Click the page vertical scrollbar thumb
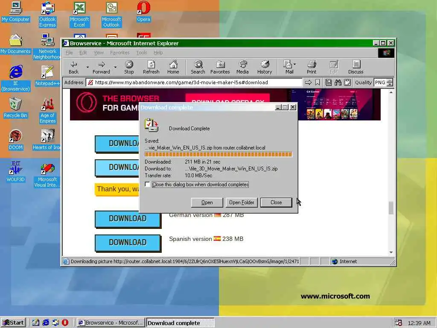 point(391,208)
